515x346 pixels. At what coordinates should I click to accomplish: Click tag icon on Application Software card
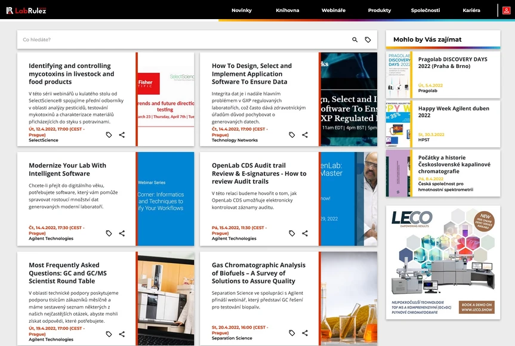(x=292, y=135)
